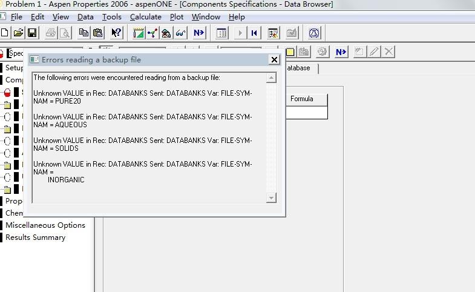Click the eyeglasses icon in the toolbar

click(180, 33)
